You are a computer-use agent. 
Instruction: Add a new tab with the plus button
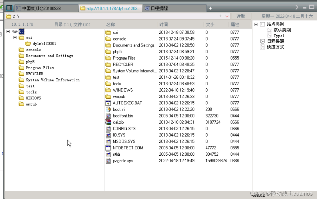(x=210, y=8)
